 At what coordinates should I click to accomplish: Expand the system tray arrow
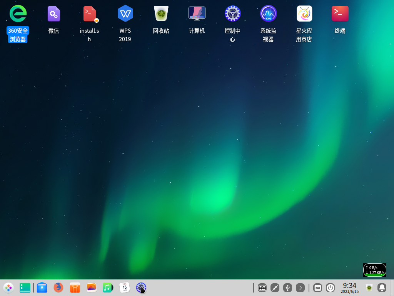(x=301, y=288)
